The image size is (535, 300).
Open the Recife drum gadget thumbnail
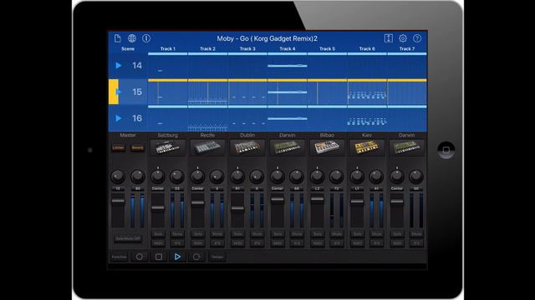click(207, 147)
